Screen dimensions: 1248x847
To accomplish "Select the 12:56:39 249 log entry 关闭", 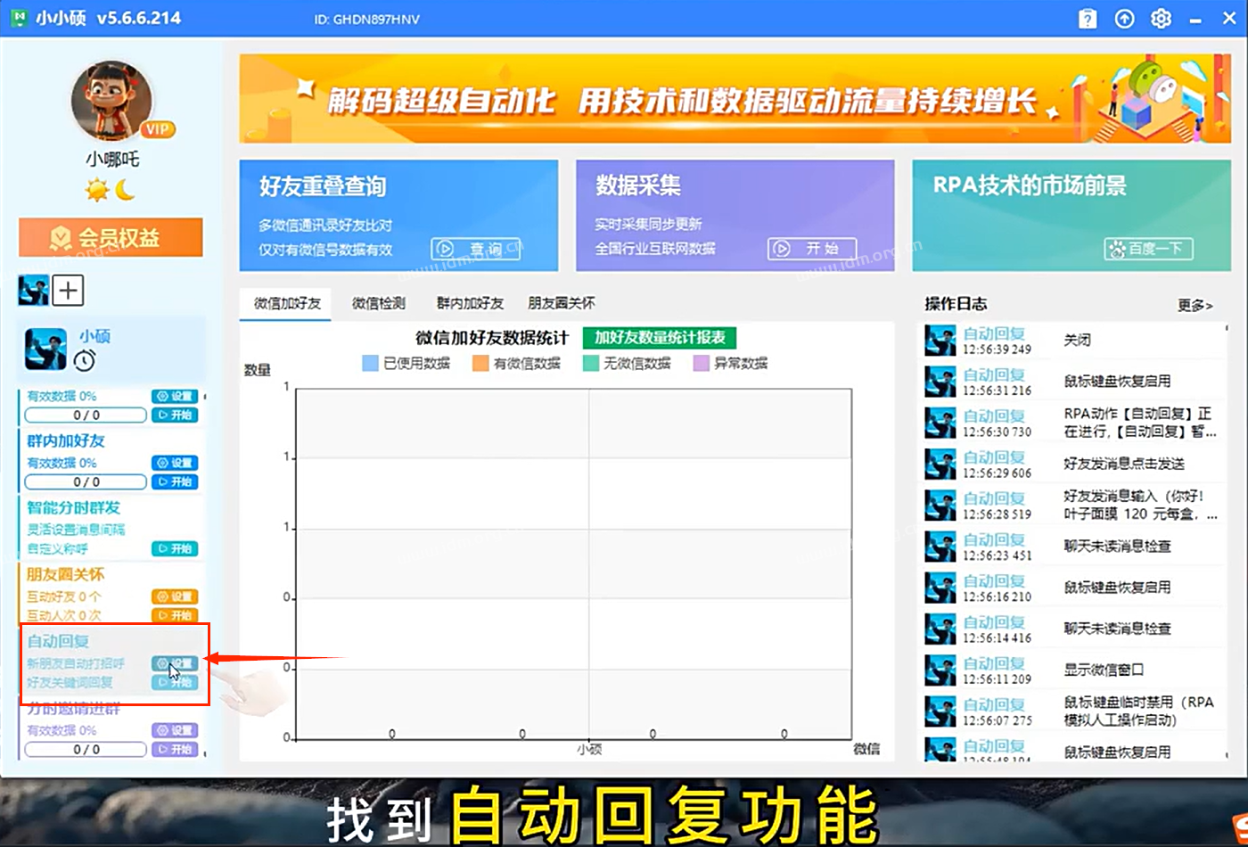I will point(1074,340).
